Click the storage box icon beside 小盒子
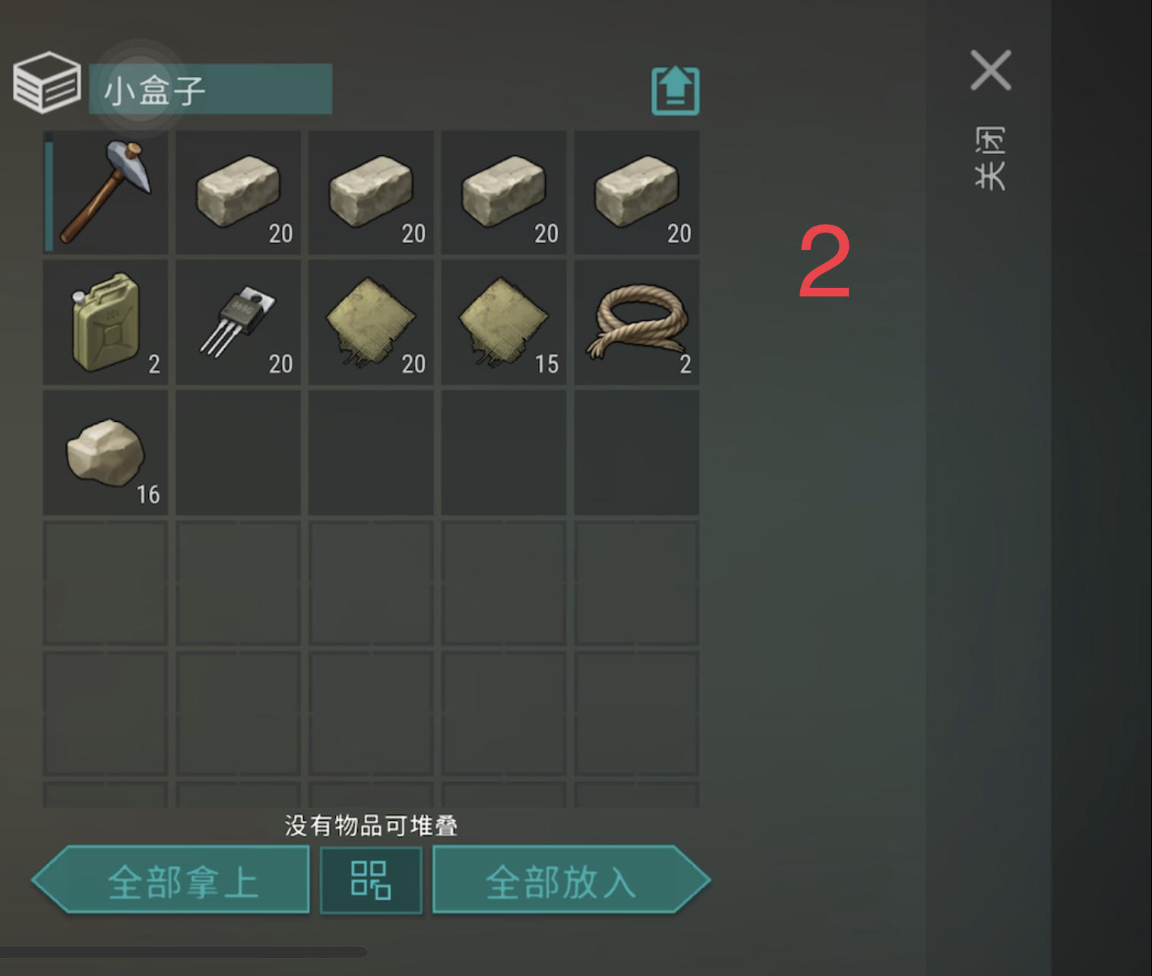This screenshot has width=1152, height=976. pyautogui.click(x=46, y=83)
